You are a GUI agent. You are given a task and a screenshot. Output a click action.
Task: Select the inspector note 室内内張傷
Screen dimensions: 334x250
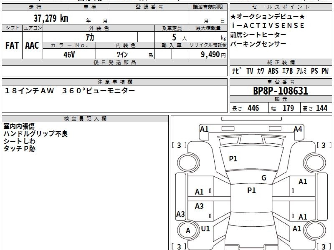pyautogui.click(x=19, y=126)
